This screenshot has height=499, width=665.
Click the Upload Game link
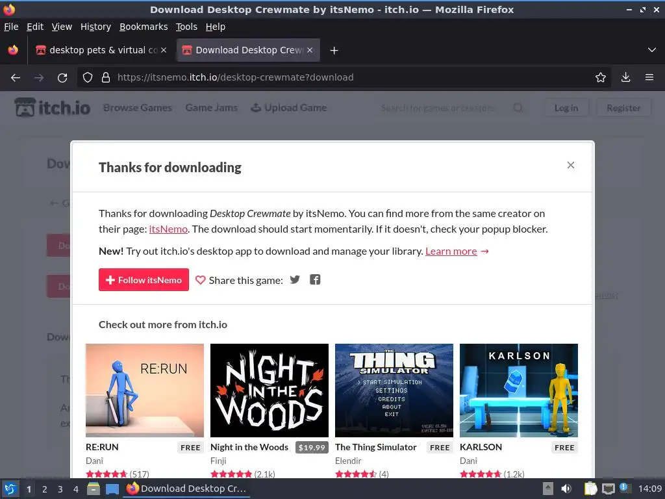pos(288,108)
